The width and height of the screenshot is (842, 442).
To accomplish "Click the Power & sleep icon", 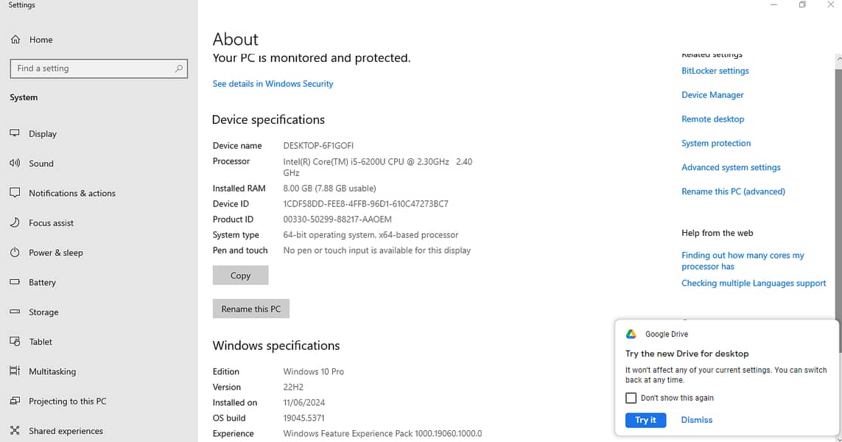I will [15, 252].
